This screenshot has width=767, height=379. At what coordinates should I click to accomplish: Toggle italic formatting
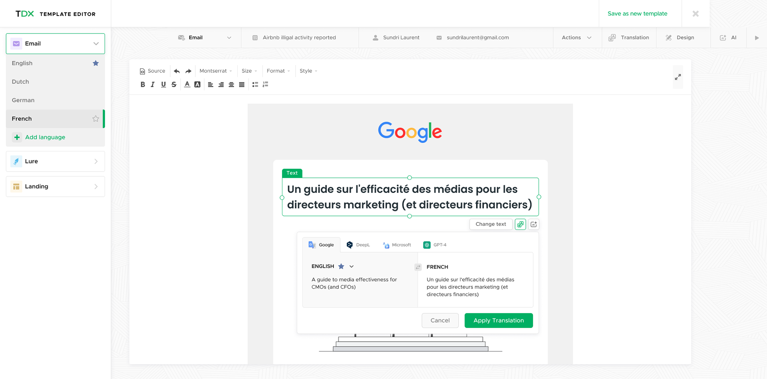point(153,84)
